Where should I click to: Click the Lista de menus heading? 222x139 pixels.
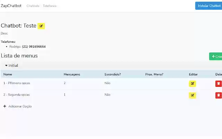[x=19, y=56]
